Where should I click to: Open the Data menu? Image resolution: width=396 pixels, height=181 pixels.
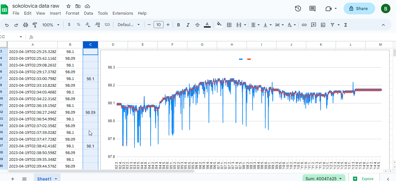pyautogui.click(x=88, y=13)
